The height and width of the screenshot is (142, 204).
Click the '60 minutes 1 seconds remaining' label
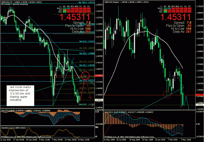click(x=15, y=4)
